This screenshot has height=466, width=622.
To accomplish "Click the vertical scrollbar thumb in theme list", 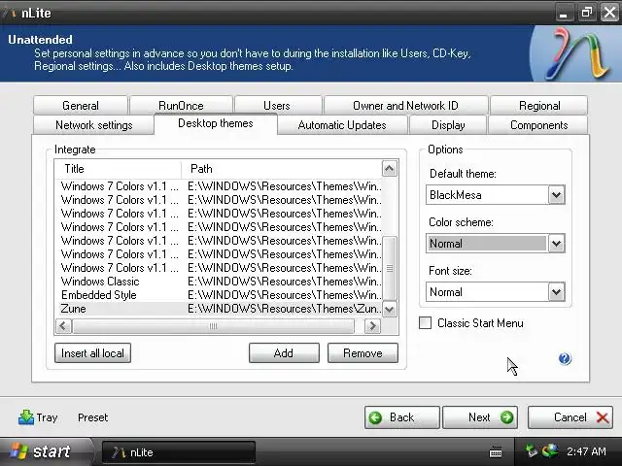I will (x=390, y=268).
